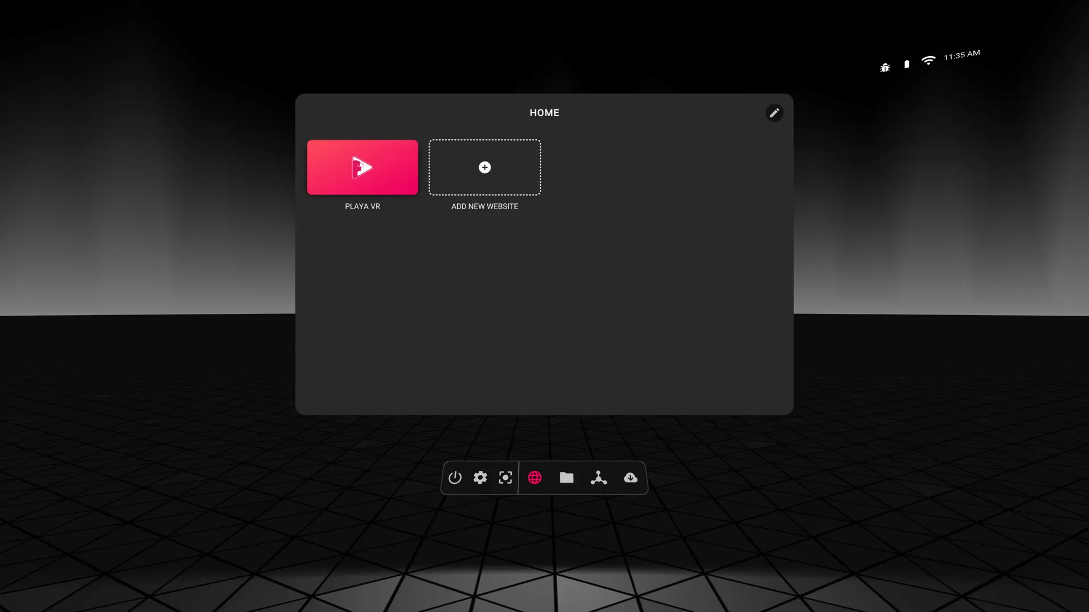1089x612 pixels.
Task: Check battery status in the status bar
Action: pos(906,64)
